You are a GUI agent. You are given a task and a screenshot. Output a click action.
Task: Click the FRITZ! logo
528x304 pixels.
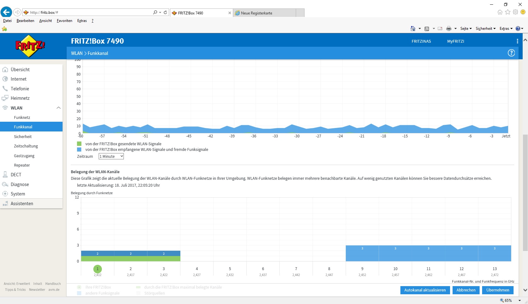pyautogui.click(x=30, y=46)
